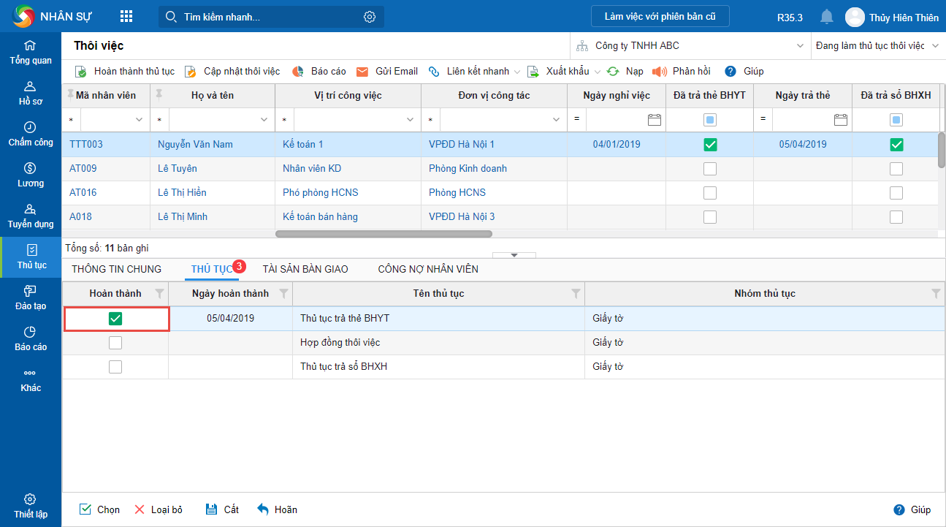Open search settings gear icon
946x527 pixels.
click(370, 17)
